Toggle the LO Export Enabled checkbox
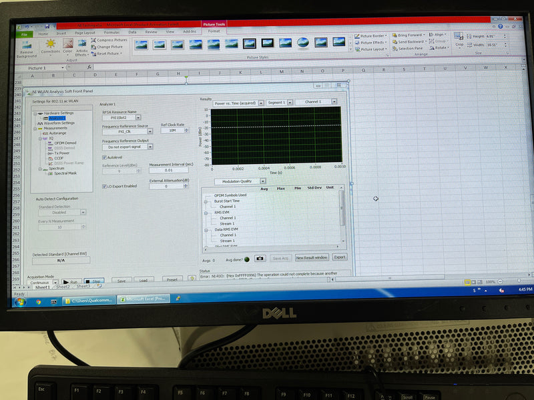 pos(104,187)
